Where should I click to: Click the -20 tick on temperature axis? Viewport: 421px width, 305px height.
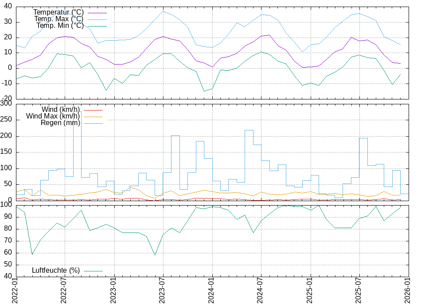tap(6, 98)
